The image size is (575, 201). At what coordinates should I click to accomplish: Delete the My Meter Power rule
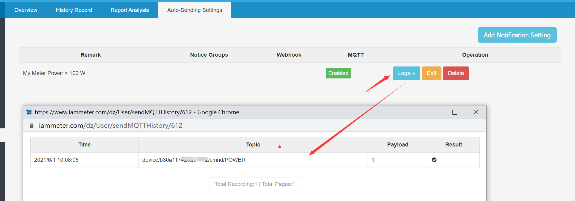[x=456, y=73]
